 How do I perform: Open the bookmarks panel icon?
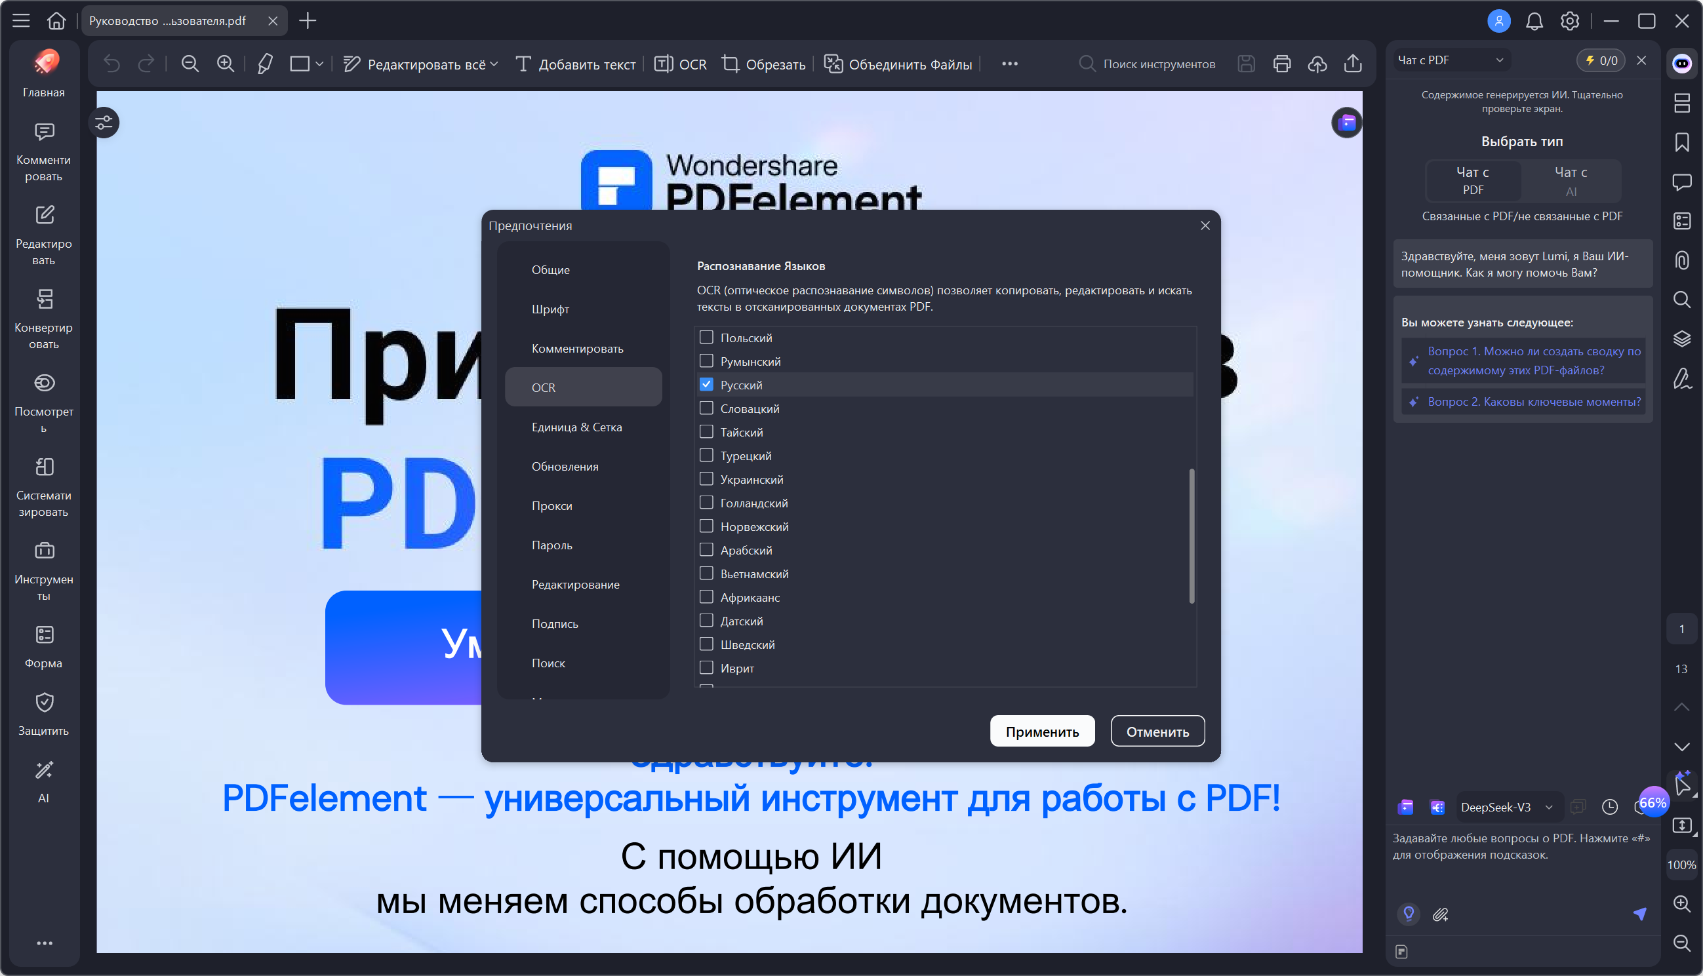tap(1681, 142)
